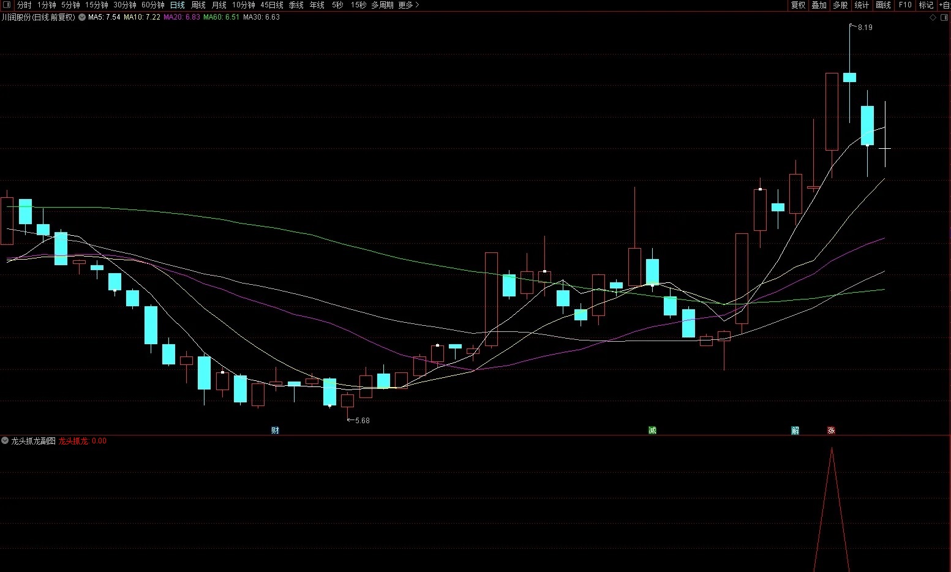Click the red signal spike in sub-chart
This screenshot has width=951, height=572.
click(x=832, y=510)
